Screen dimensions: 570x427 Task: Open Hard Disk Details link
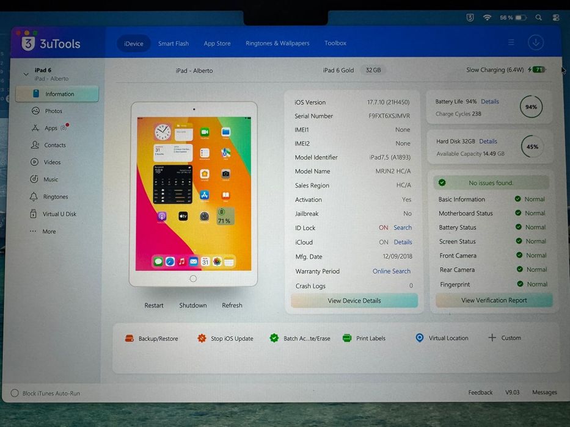tap(488, 142)
